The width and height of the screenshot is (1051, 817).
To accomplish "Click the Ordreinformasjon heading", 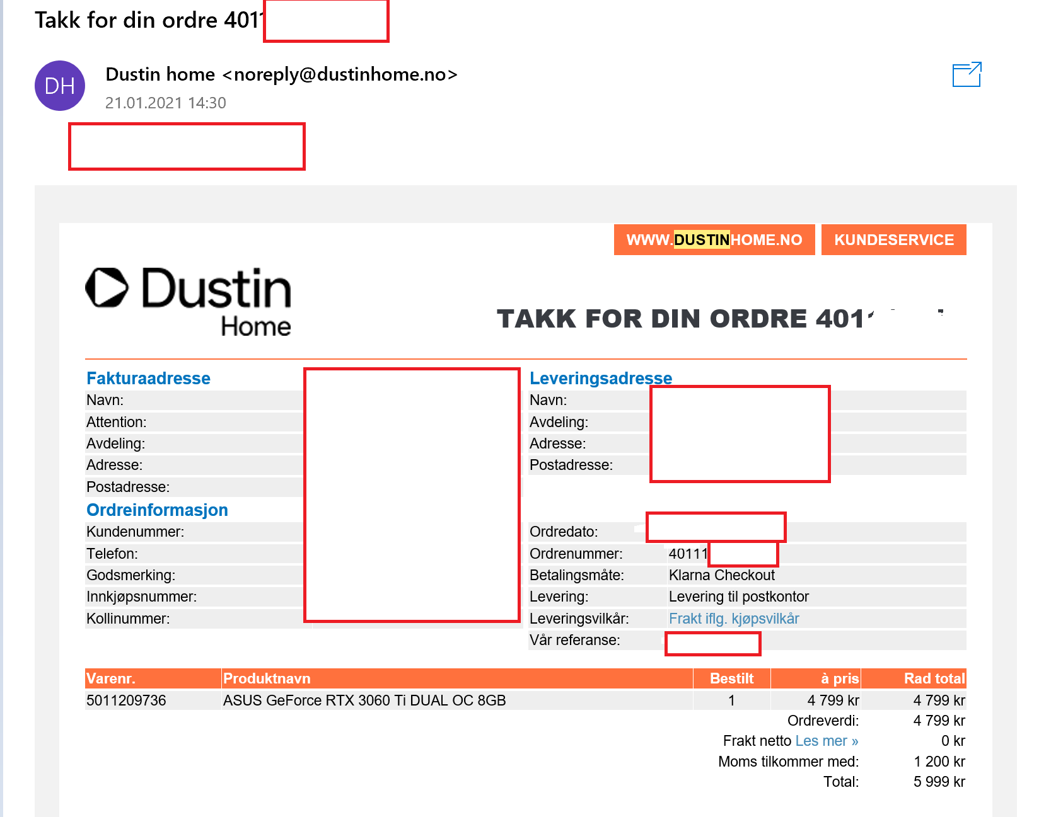I will [157, 510].
